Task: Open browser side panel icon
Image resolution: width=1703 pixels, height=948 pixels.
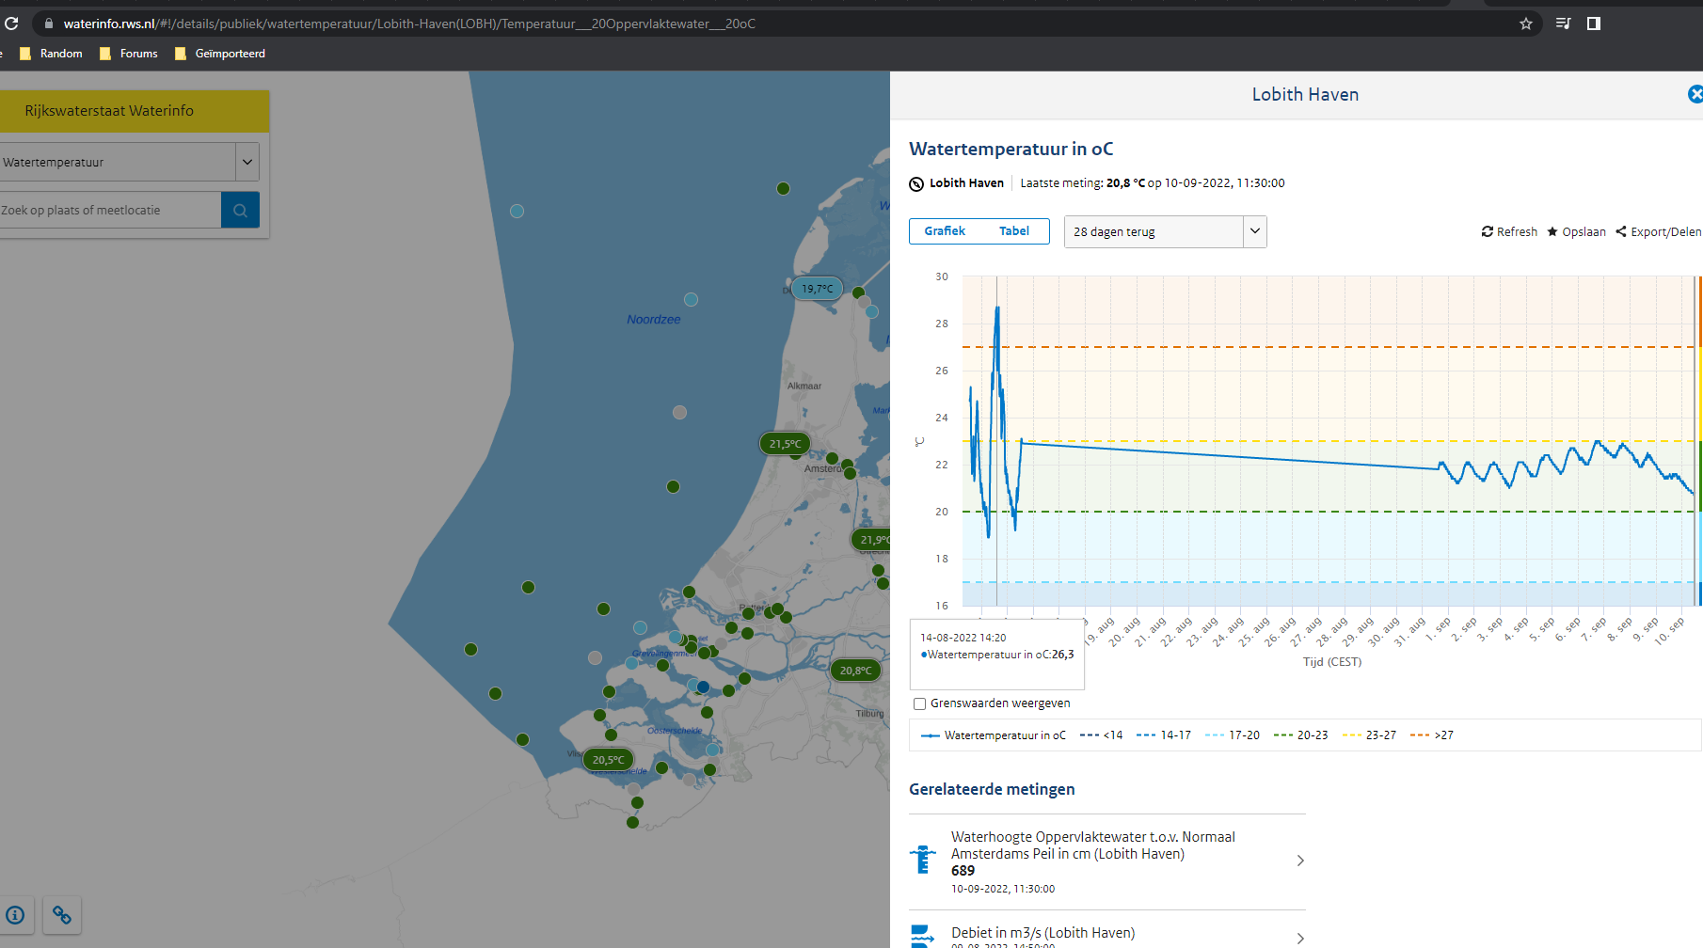Action: (1593, 24)
